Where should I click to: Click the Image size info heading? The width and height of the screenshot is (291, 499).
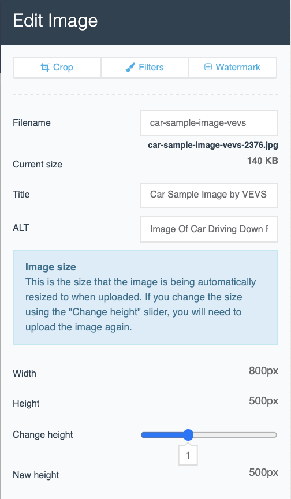click(x=51, y=267)
